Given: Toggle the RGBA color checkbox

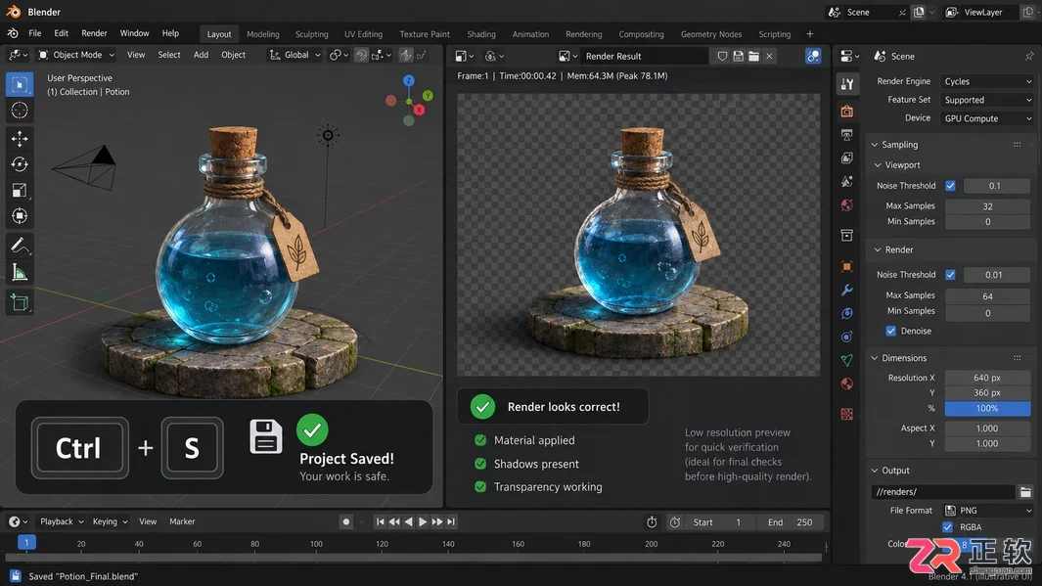Looking at the screenshot, I should [948, 527].
